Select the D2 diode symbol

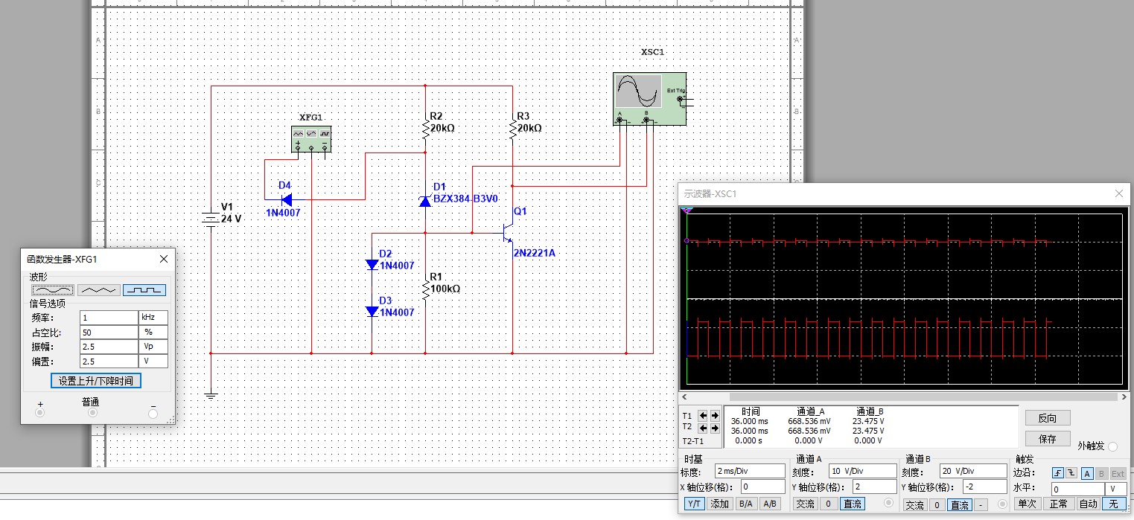pyautogui.click(x=372, y=265)
